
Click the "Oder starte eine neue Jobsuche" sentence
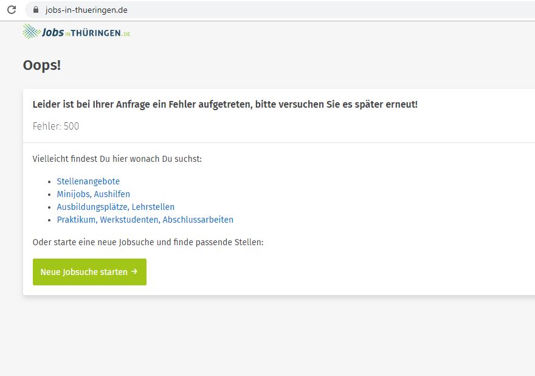click(148, 242)
